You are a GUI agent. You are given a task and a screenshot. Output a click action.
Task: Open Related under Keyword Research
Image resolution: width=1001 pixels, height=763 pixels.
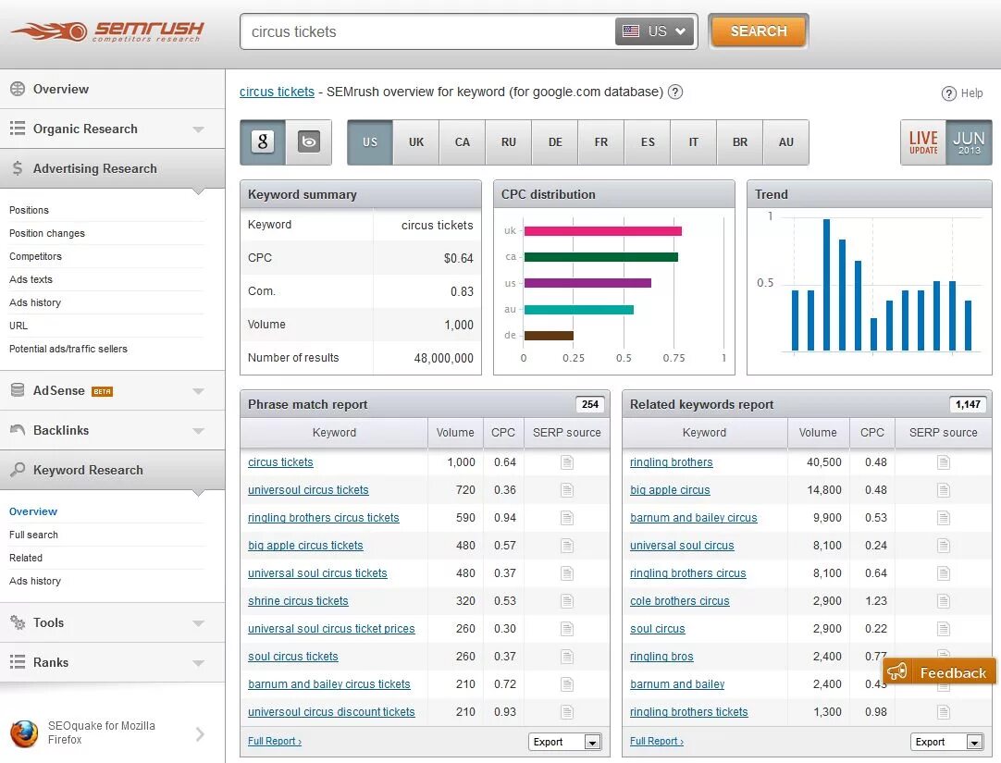point(26,558)
